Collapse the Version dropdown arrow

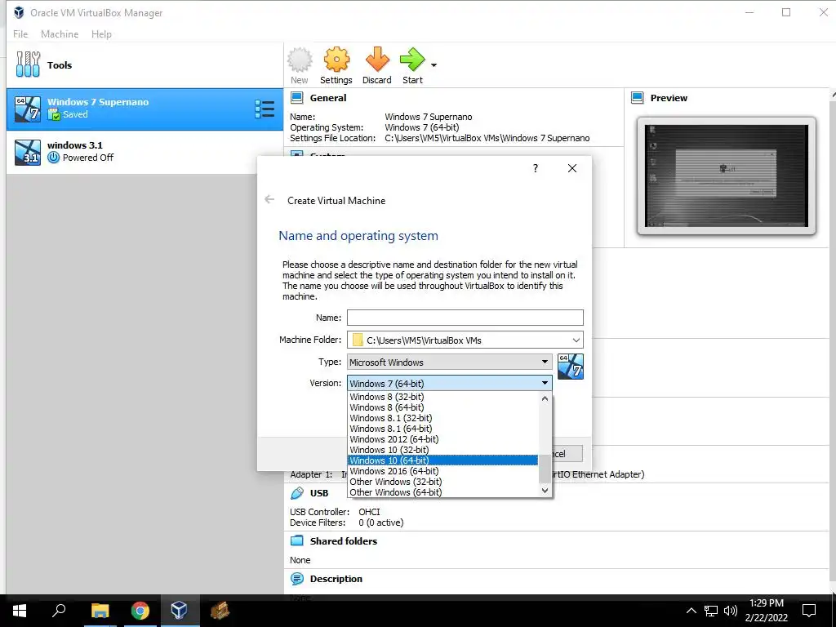click(545, 383)
